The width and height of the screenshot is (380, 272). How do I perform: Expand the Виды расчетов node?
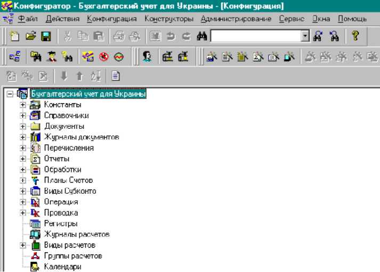[22, 245]
